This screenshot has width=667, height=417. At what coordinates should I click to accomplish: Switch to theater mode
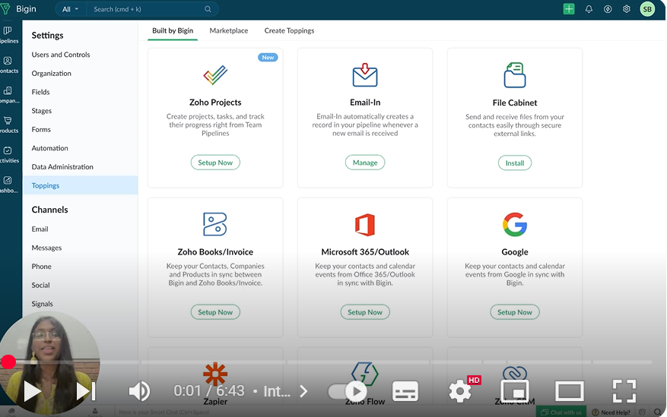(x=570, y=391)
